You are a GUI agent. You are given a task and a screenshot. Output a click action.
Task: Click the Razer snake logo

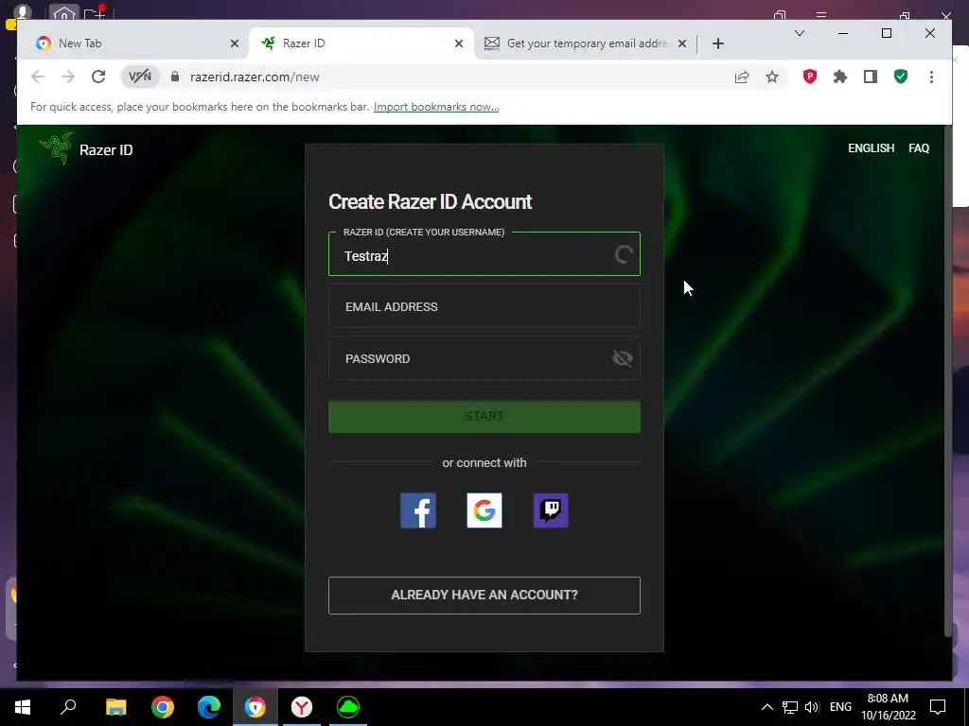[56, 148]
